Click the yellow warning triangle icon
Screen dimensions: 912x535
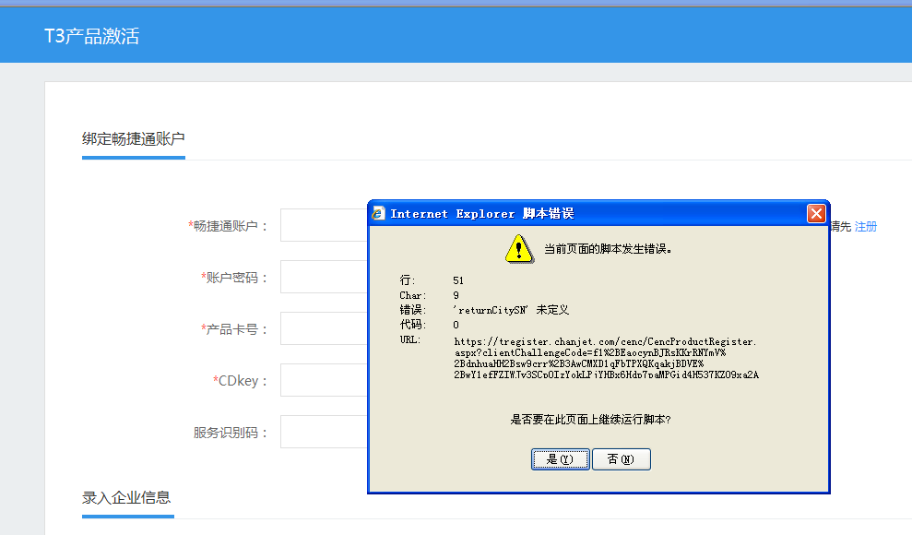pyautogui.click(x=519, y=249)
